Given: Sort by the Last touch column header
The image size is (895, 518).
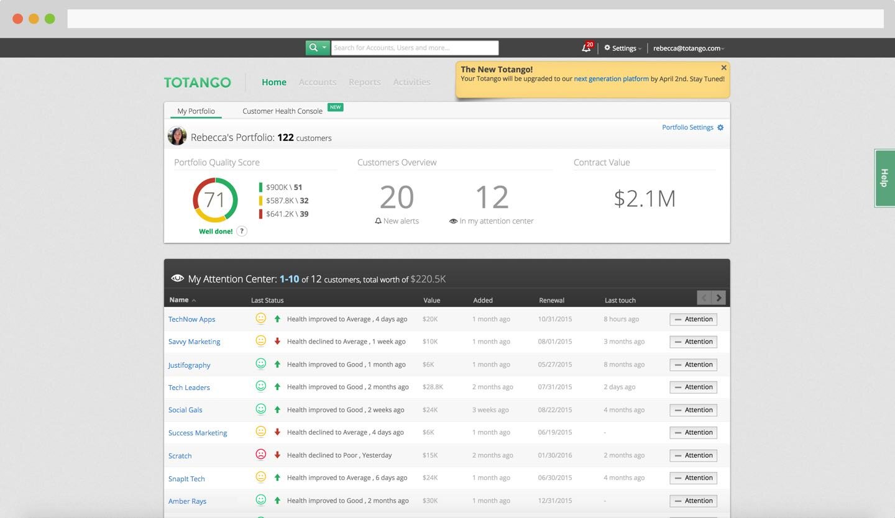Looking at the screenshot, I should point(620,301).
